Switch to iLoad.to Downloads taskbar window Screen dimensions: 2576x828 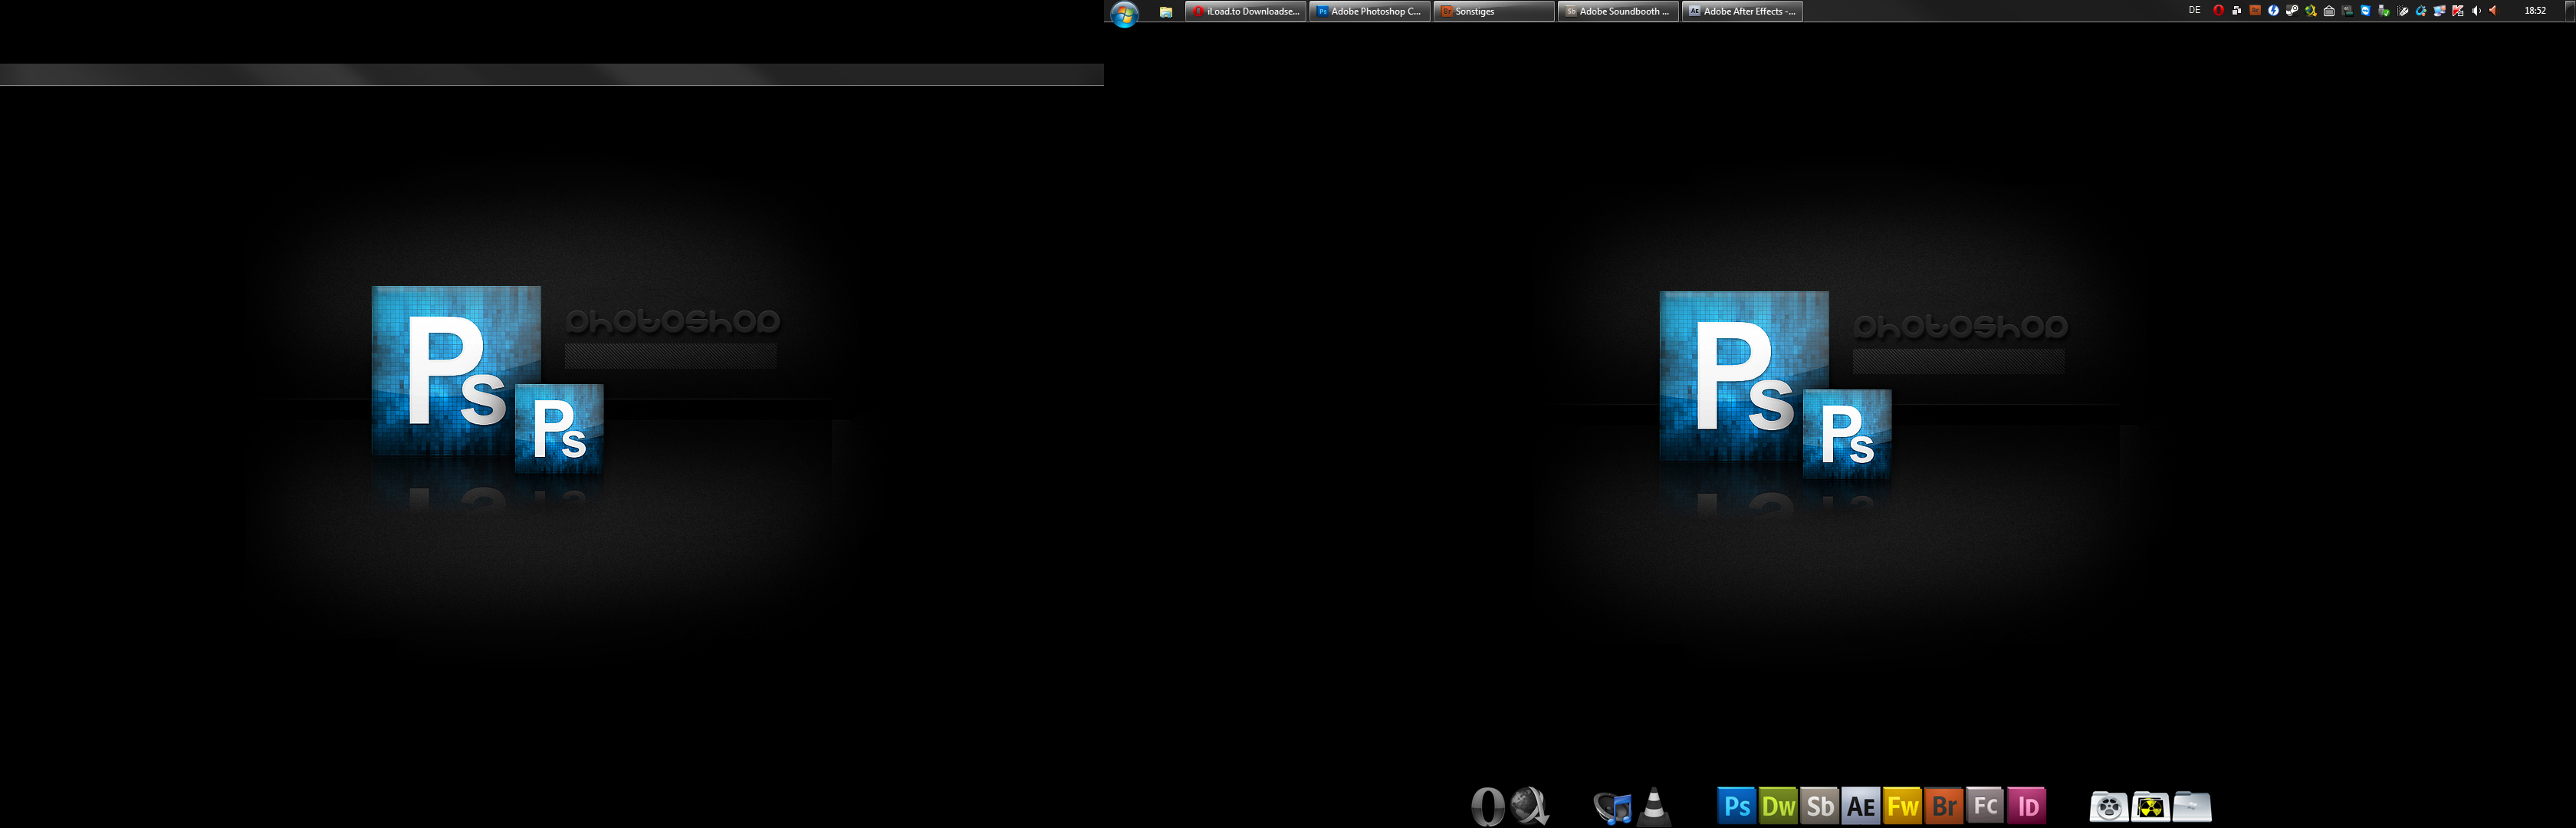(x=1245, y=11)
